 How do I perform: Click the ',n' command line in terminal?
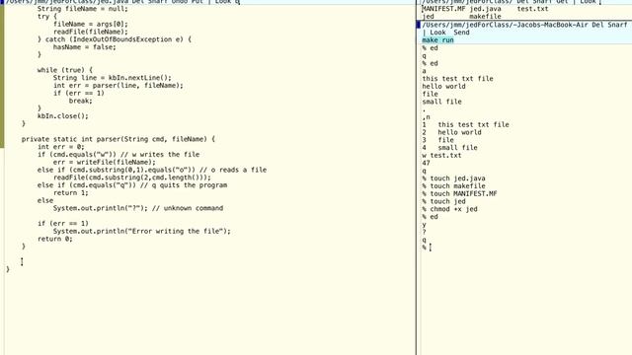tap(426, 116)
